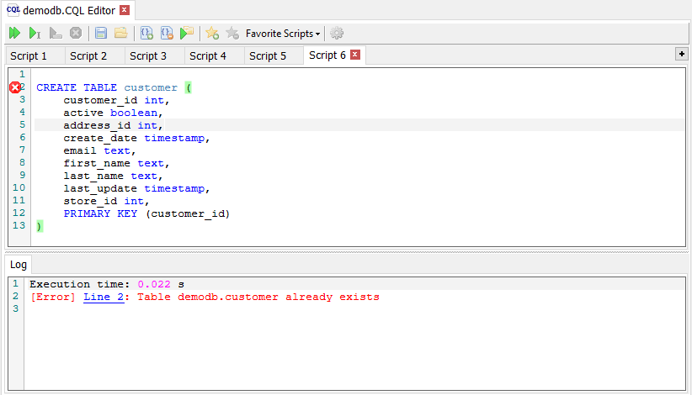Click the run script from folder icon
This screenshot has width=692, height=395.
tap(187, 34)
